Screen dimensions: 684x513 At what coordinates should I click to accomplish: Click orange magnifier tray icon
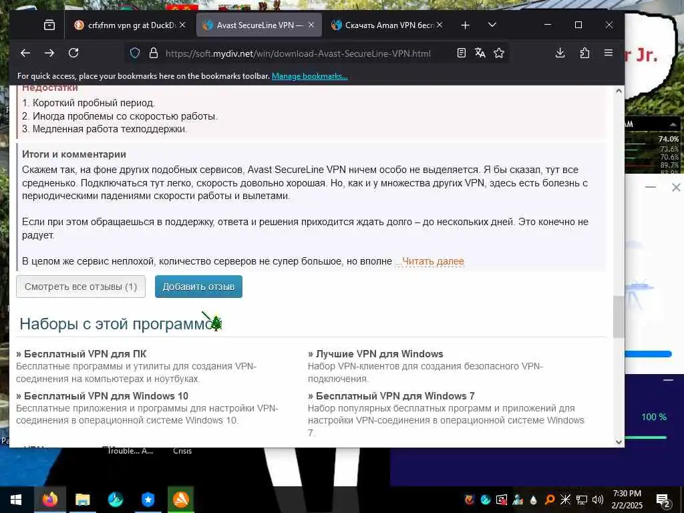[x=550, y=500]
